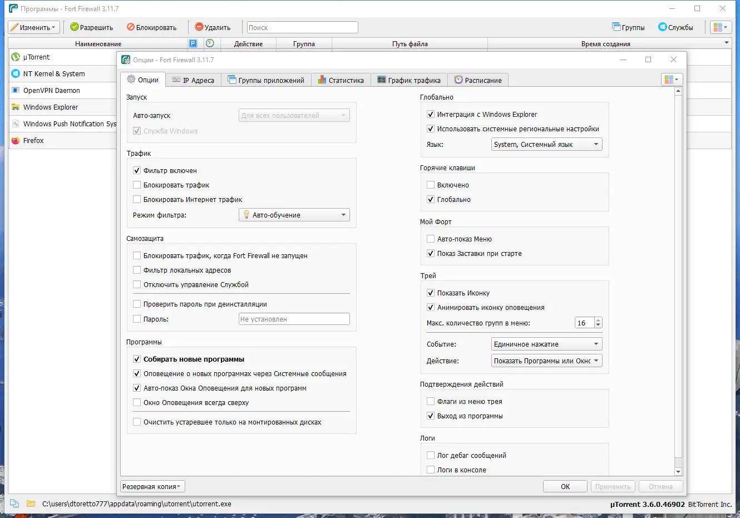Viewport: 740px width, 518px height.
Task: Select the Firefox icon in the list
Action: coord(16,140)
